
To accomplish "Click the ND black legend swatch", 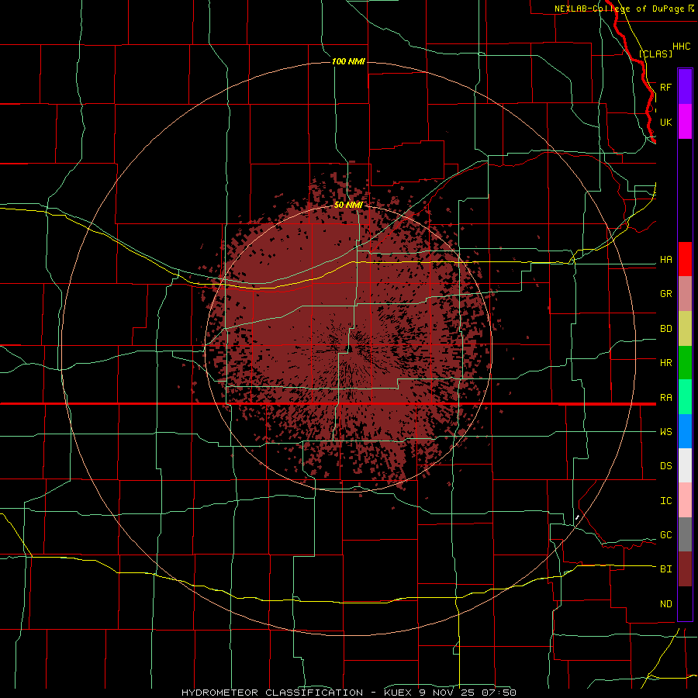I will [685, 603].
